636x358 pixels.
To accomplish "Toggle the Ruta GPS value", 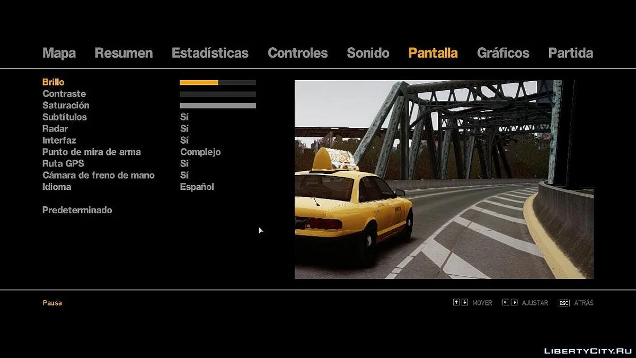I will [x=184, y=164].
